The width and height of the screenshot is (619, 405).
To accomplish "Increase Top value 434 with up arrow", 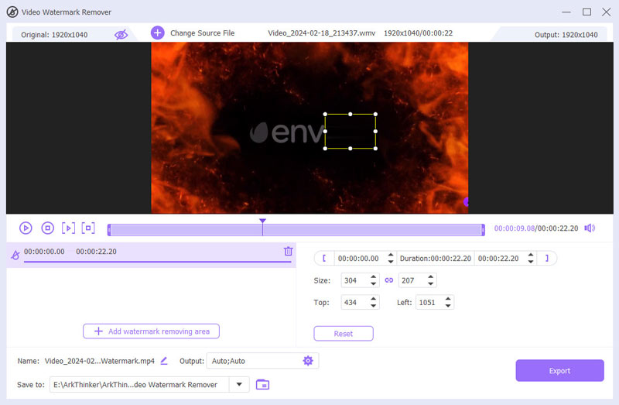I will (374, 299).
